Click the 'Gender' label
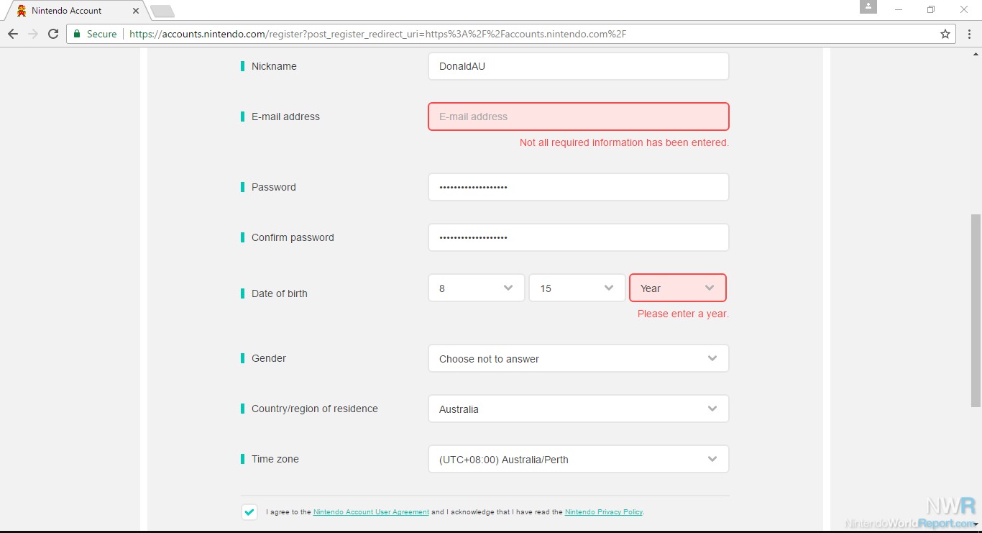This screenshot has height=533, width=982. pos(269,358)
